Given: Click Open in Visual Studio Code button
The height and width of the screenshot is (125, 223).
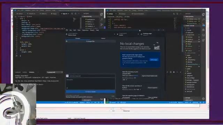Looking at the screenshot, I should tap(149, 76).
